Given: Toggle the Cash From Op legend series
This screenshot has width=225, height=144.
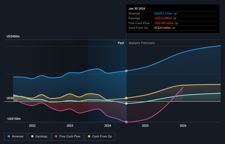Looking at the screenshot, I should tap(100, 137).
